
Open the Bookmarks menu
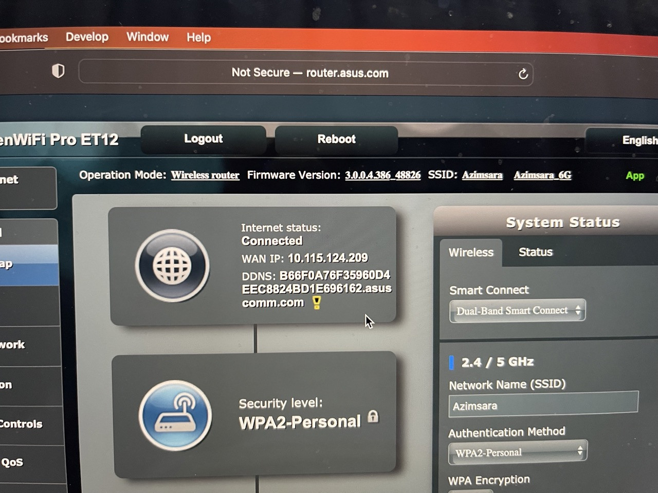[24, 37]
